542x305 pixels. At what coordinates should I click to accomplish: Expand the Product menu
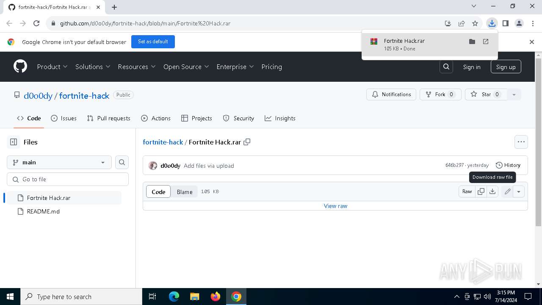[52, 67]
